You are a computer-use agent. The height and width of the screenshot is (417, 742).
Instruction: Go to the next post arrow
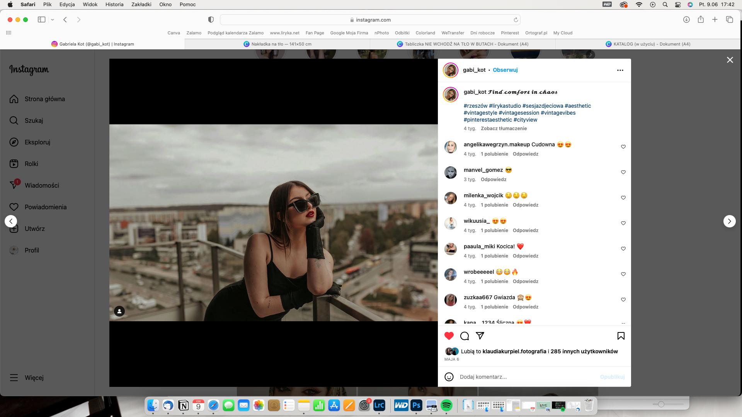click(x=729, y=221)
